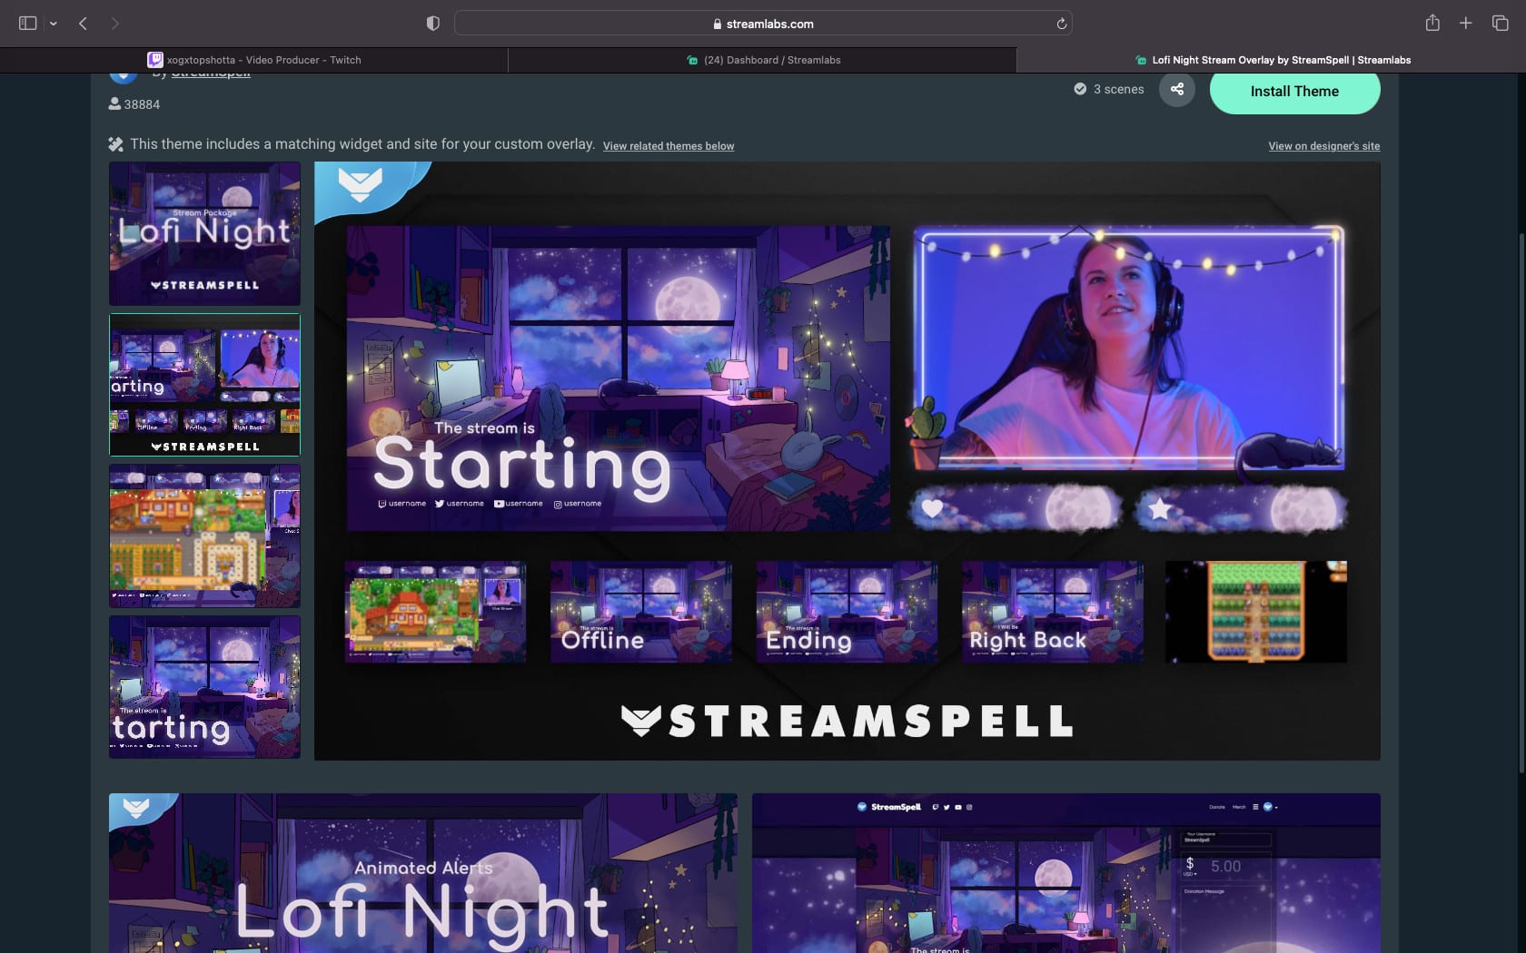
Task: Open View on designer's site
Action: pos(1323,145)
